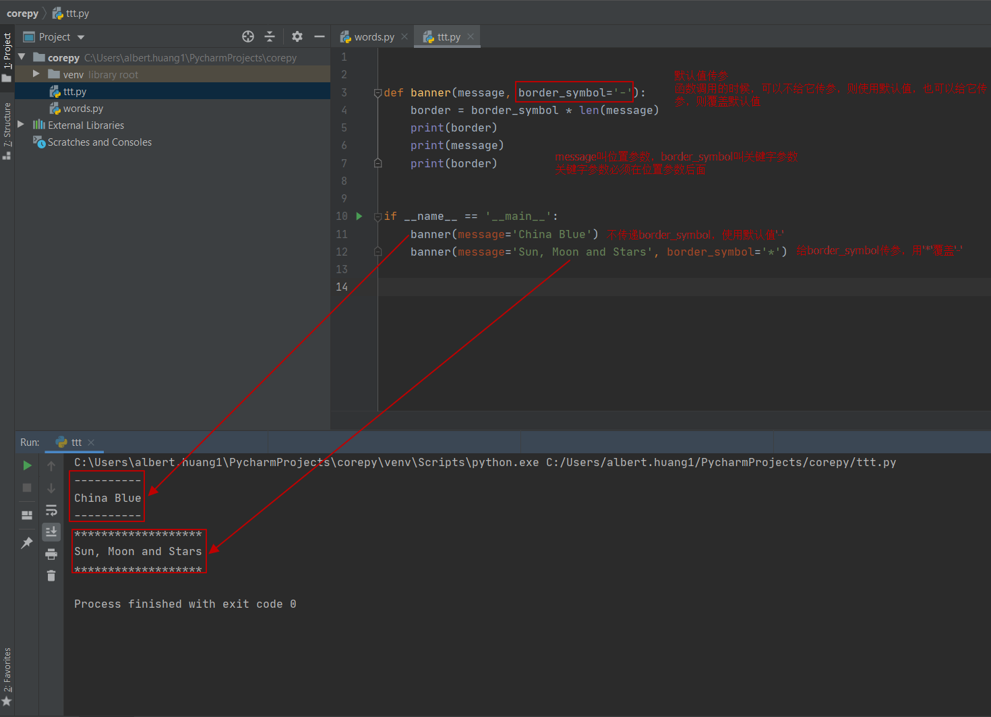Fold the if __name__ block at line 10
991x717 pixels.
(378, 217)
